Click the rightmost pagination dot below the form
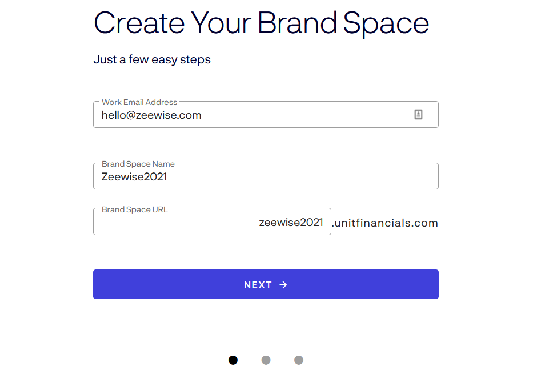The height and width of the screenshot is (375, 541). click(x=299, y=360)
